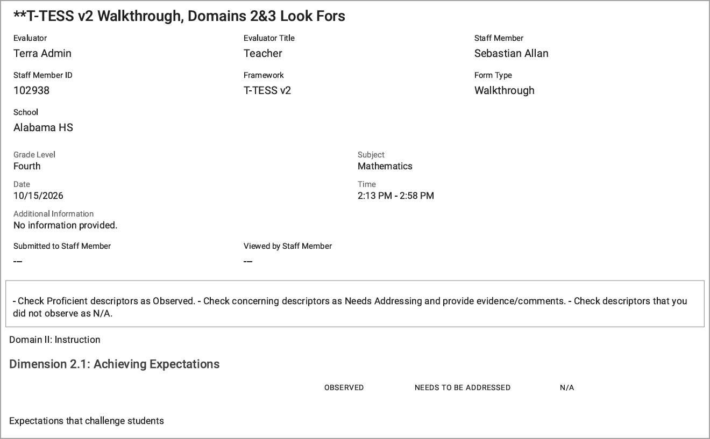
Task: Click the Grade Level value Fourth
Action: point(27,166)
